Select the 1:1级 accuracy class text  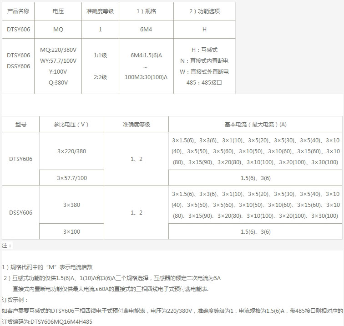point(100,55)
